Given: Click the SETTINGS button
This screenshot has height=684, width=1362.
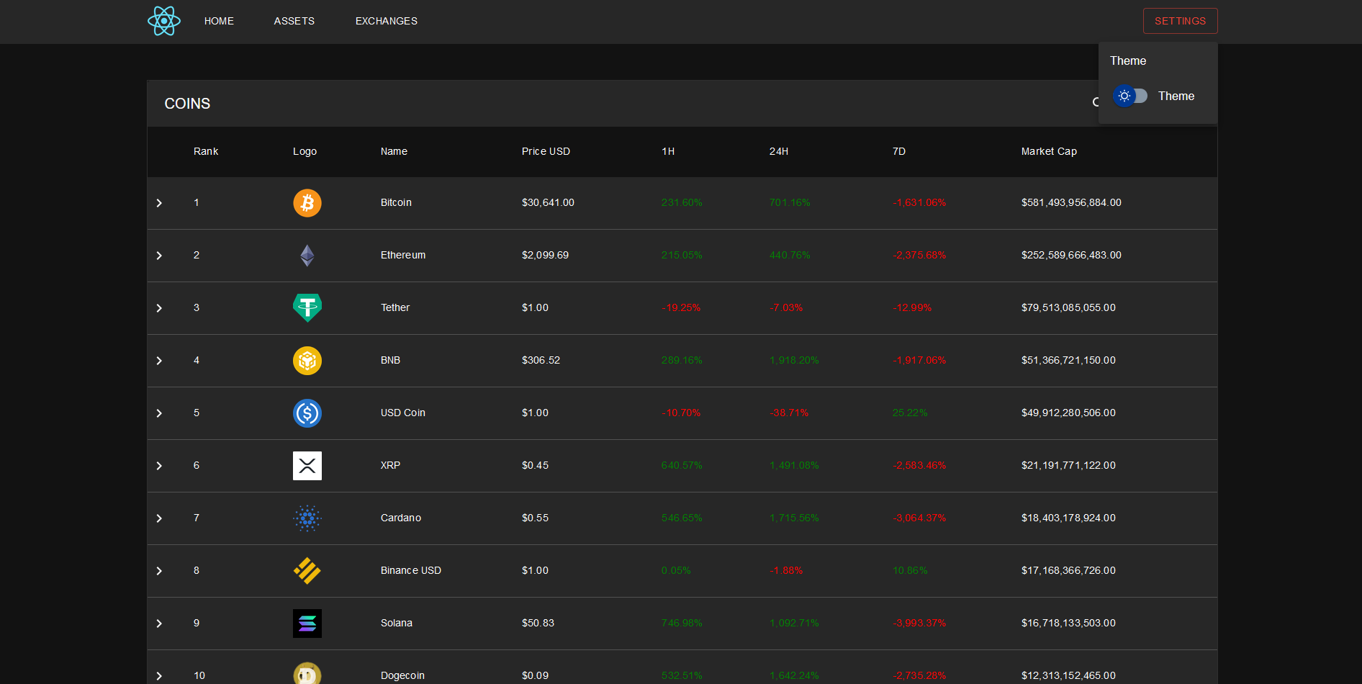Looking at the screenshot, I should (1180, 21).
